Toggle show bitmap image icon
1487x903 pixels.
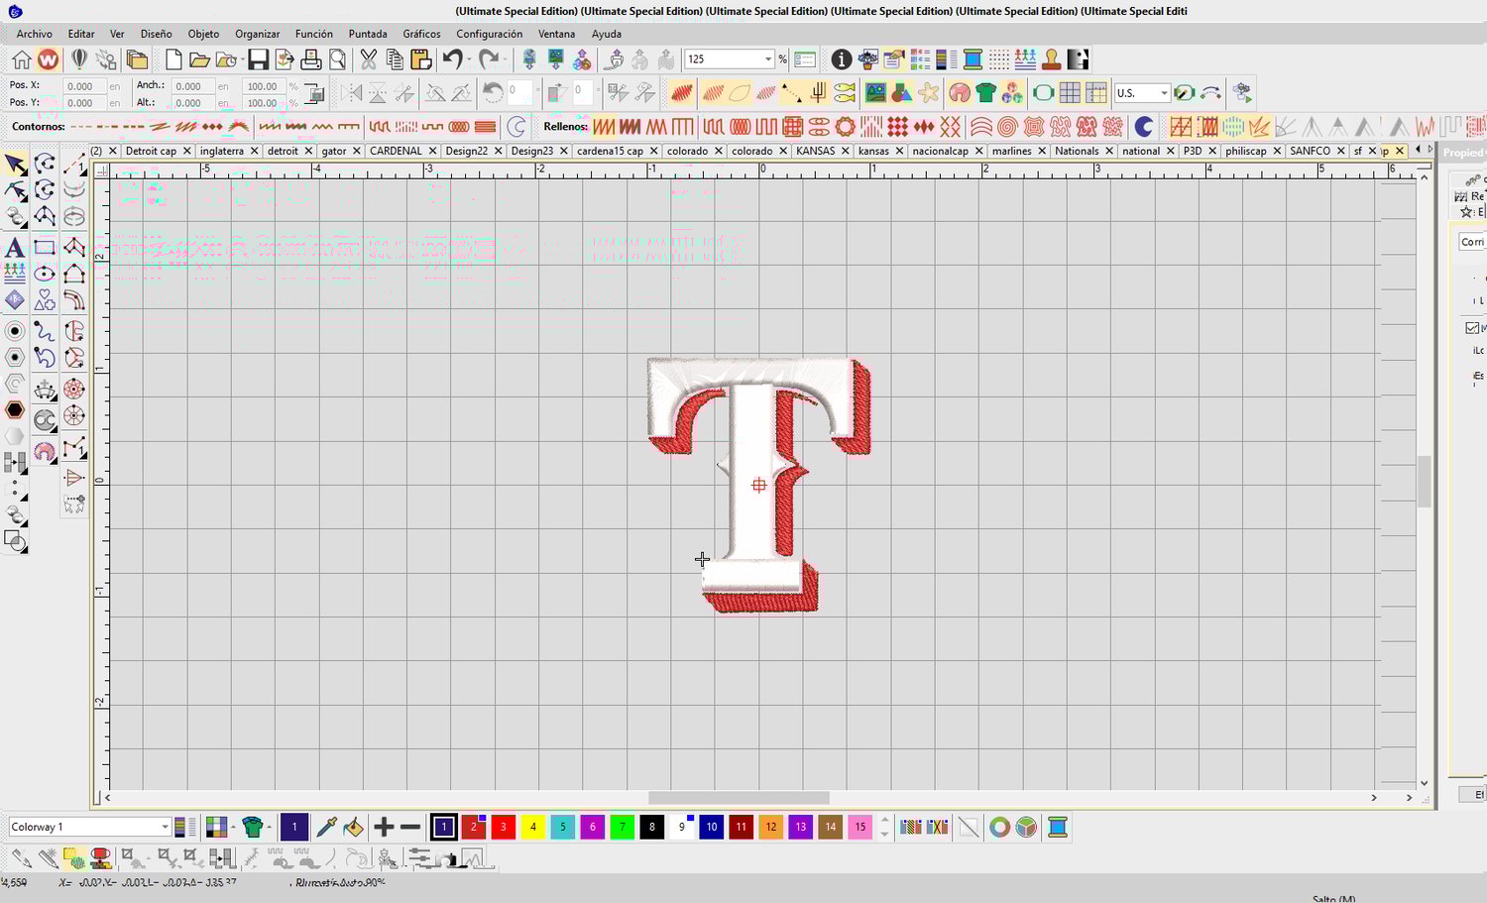pyautogui.click(x=875, y=93)
